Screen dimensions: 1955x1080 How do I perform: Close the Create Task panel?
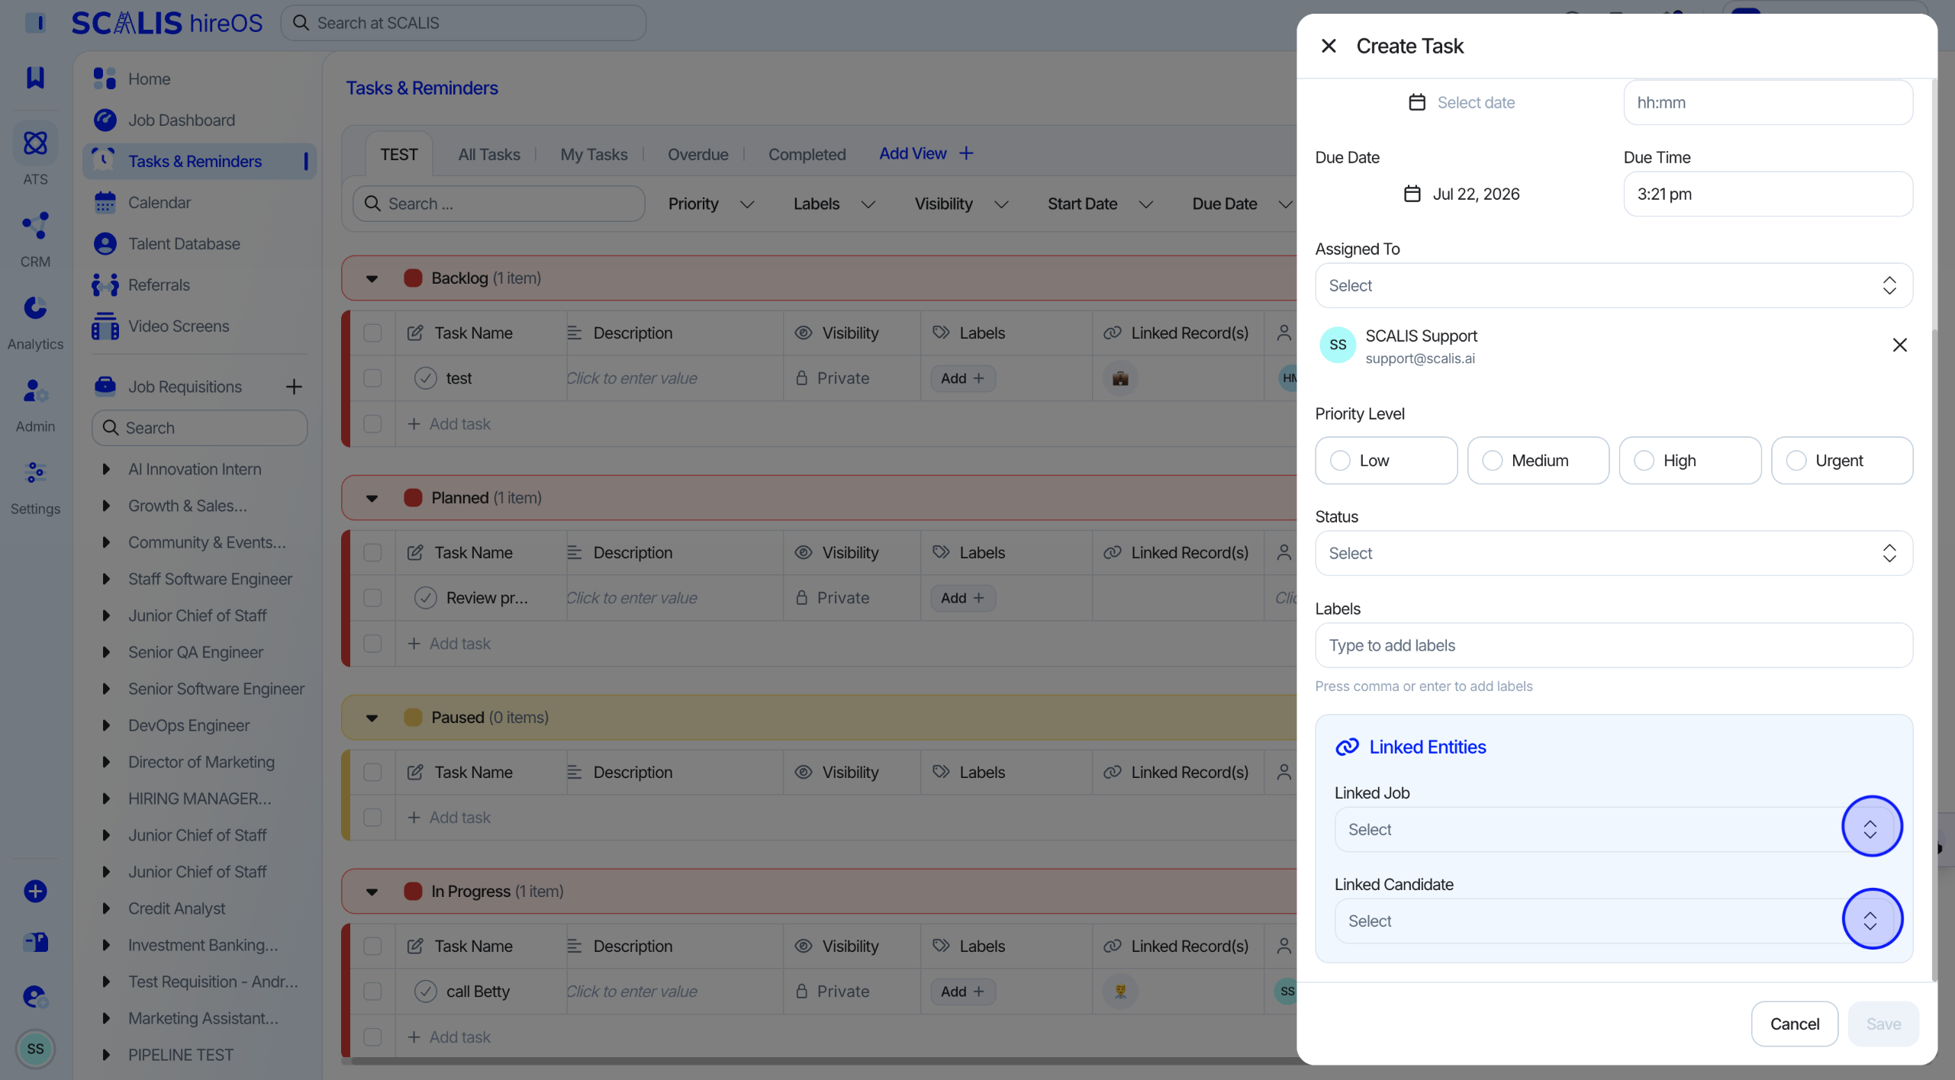pos(1329,46)
